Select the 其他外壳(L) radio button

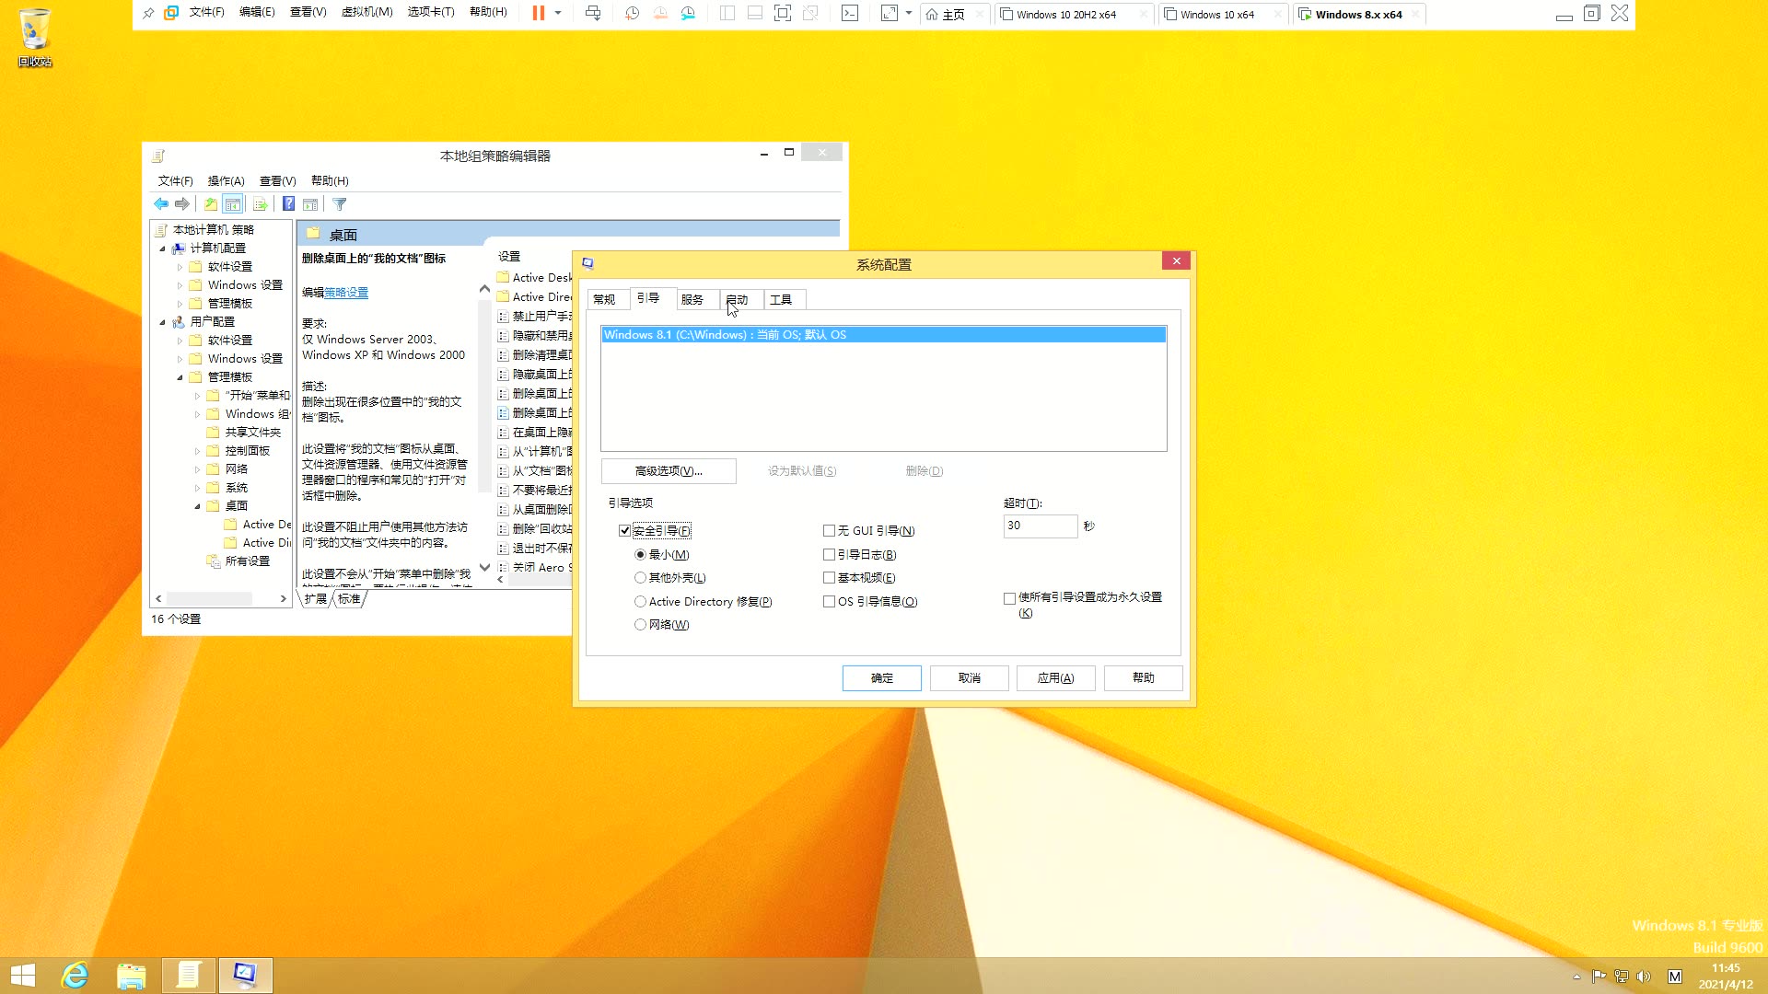(640, 578)
